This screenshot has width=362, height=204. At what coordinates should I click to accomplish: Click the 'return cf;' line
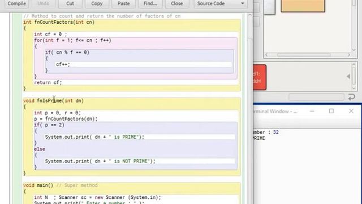tap(48, 82)
